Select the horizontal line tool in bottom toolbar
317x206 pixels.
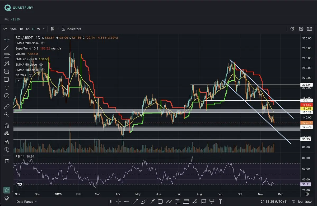(x=127, y=202)
